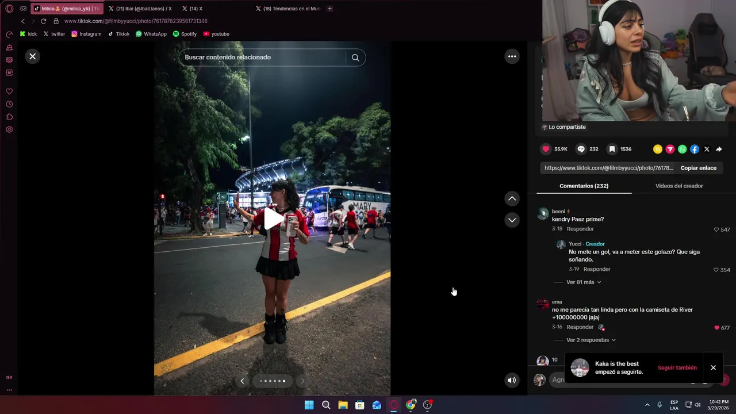Reply to Yucci's comment via Responder
736x414 pixels.
tap(597, 269)
